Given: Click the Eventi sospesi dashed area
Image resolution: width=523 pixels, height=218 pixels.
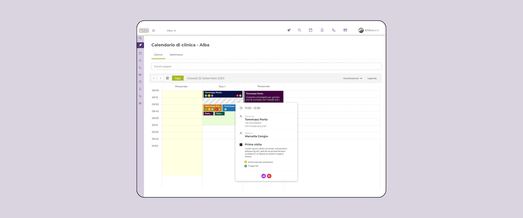Looking at the screenshot, I should 266,66.
